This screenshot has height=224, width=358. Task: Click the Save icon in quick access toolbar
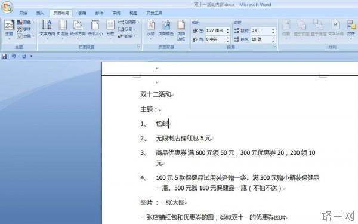tap(4, 56)
